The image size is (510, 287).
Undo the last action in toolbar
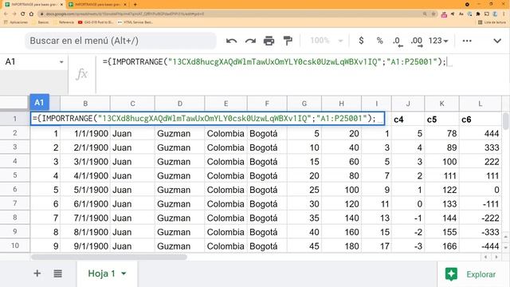(231, 41)
